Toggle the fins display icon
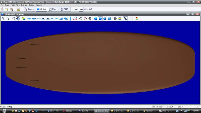This screenshot has width=201, height=113. pos(125,19)
